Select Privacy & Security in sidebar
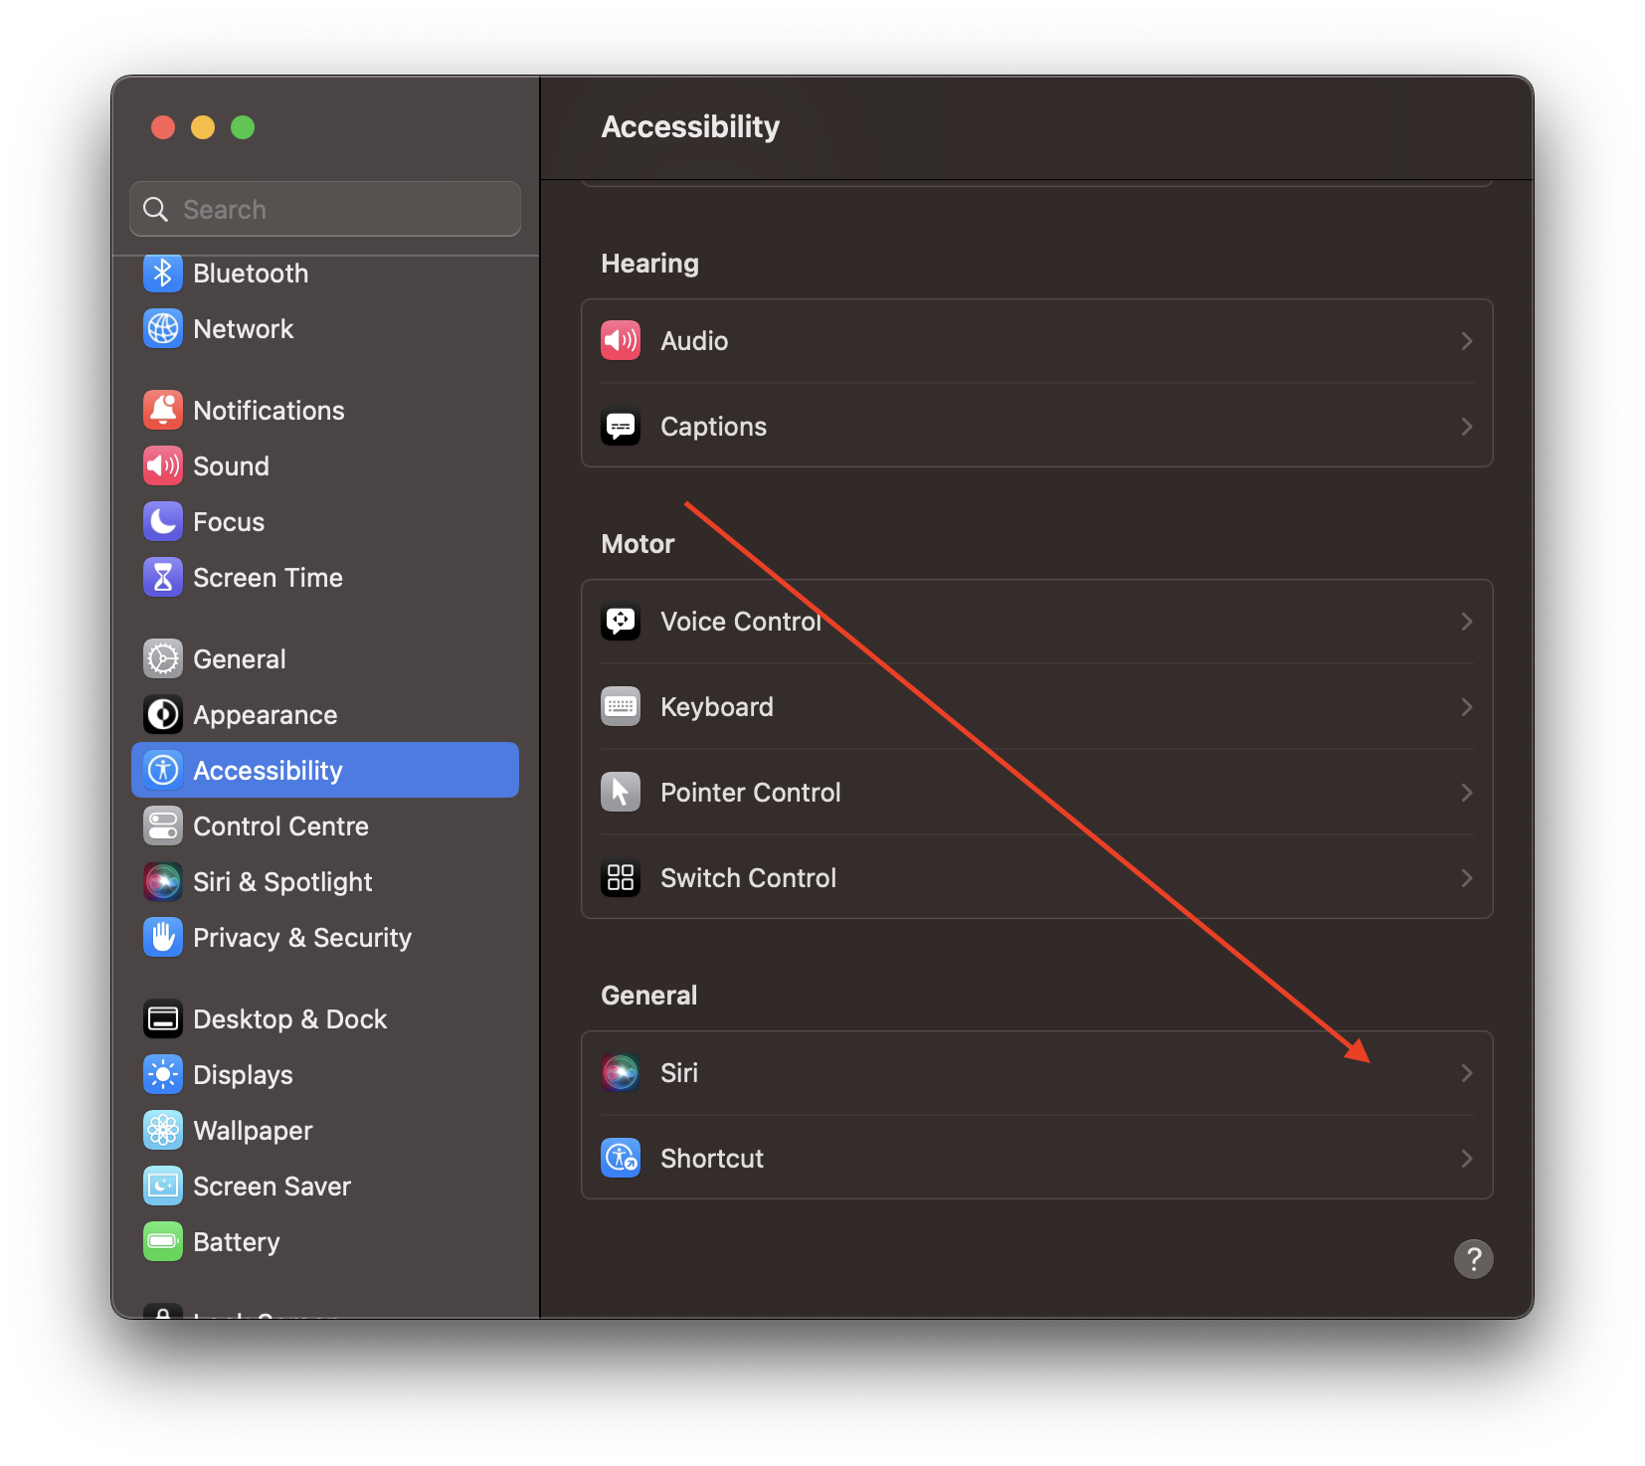The image size is (1645, 1466). (x=301, y=937)
